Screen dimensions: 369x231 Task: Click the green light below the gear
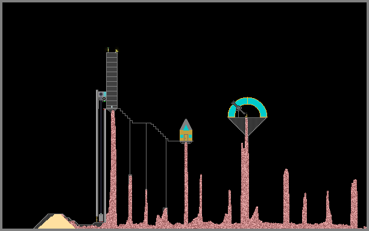tap(104, 101)
